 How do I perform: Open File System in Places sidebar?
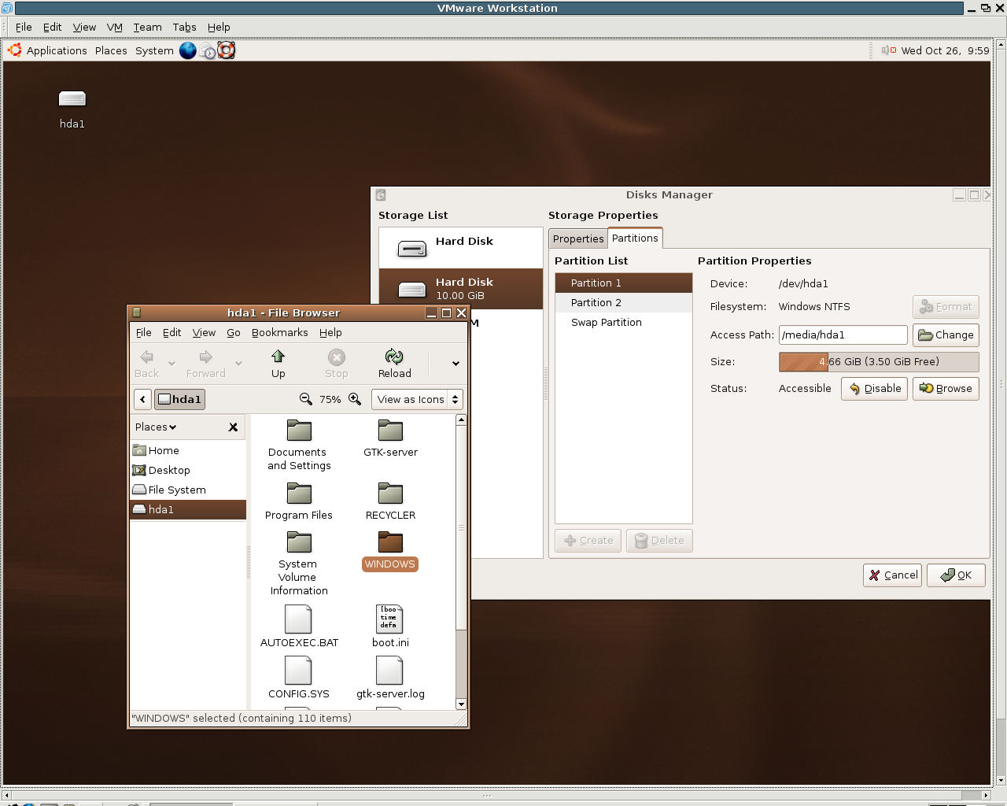(x=188, y=490)
